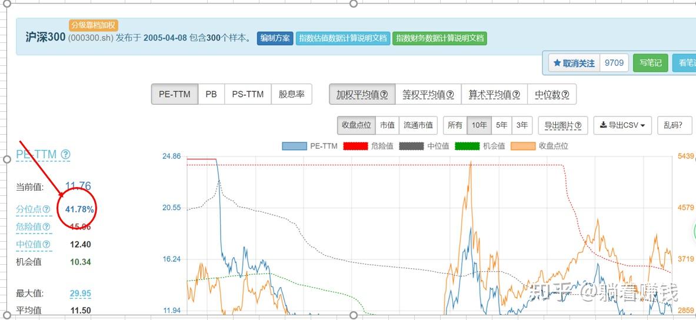The width and height of the screenshot is (696, 320).
Task: Toggle 危险值 series via red legend swatch
Action: 355,146
